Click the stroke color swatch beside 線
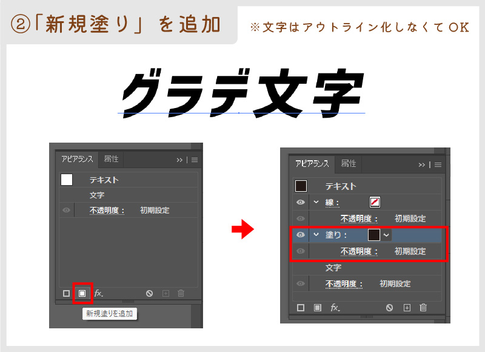 click(x=375, y=202)
